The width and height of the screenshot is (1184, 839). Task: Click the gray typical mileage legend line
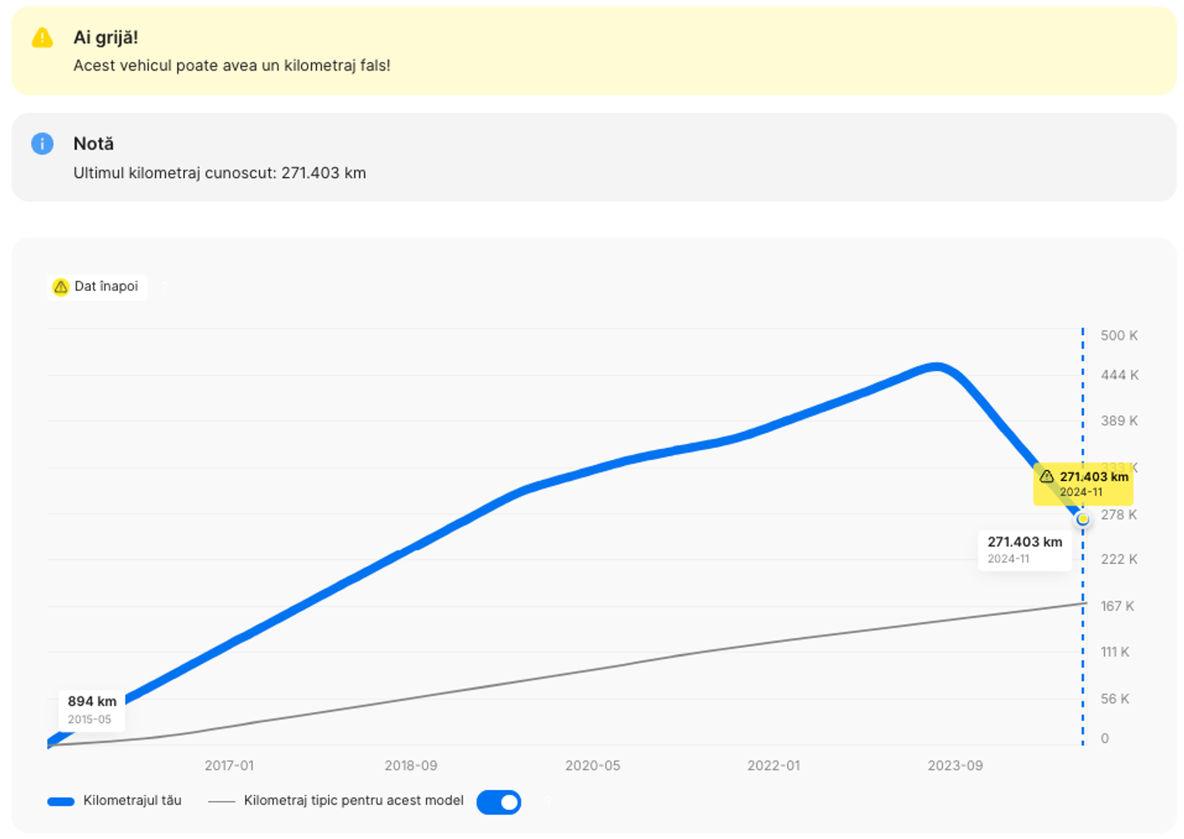pos(221,801)
